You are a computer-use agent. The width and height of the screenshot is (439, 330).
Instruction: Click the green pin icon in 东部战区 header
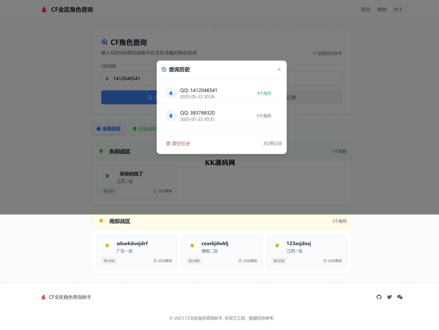click(101, 151)
